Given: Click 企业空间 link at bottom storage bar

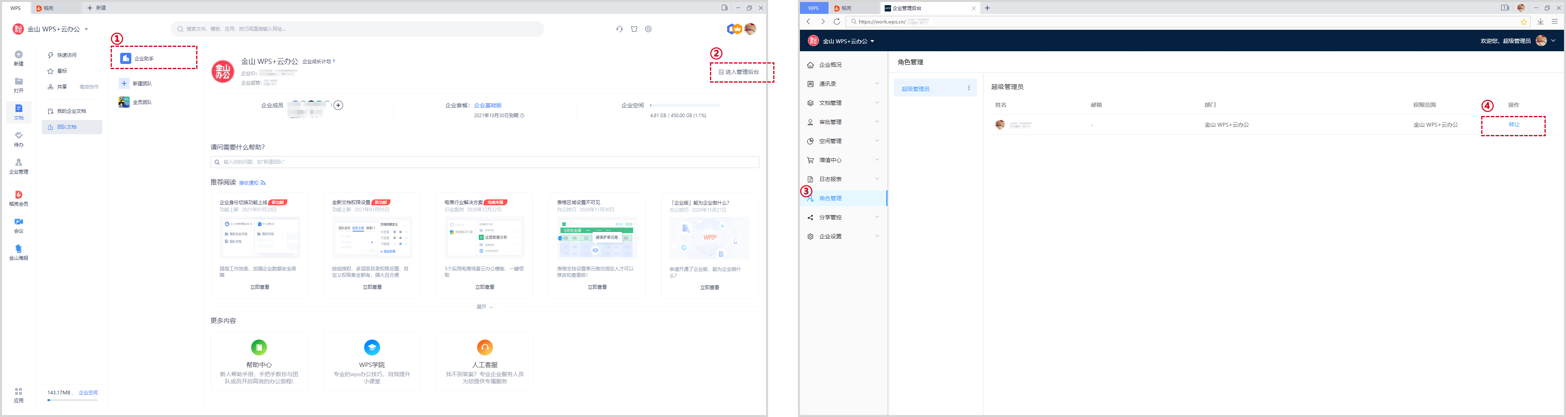Looking at the screenshot, I should click(x=88, y=393).
